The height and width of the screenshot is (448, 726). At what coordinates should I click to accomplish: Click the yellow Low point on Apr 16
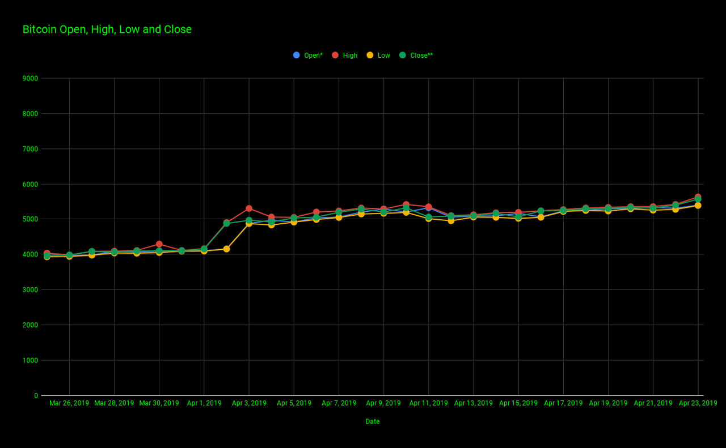click(541, 217)
